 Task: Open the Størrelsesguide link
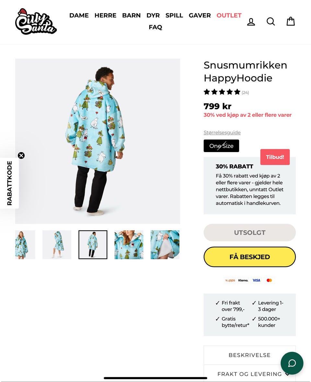(222, 133)
